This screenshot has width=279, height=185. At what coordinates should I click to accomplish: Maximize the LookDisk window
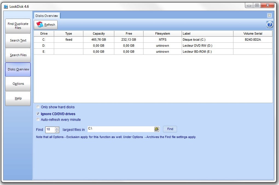(257, 5)
